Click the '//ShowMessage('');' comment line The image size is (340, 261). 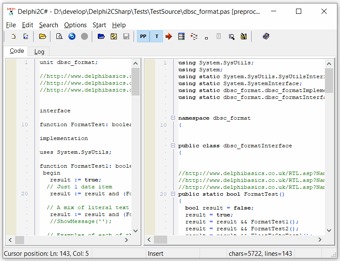[81, 221]
